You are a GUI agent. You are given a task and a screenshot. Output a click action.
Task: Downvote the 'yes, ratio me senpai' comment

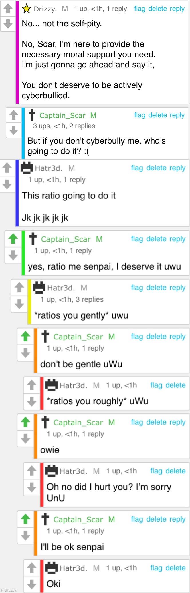(13, 255)
